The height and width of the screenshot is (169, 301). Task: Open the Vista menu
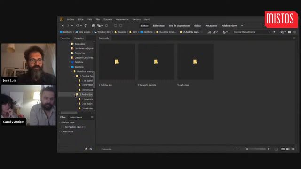(x=90, y=19)
